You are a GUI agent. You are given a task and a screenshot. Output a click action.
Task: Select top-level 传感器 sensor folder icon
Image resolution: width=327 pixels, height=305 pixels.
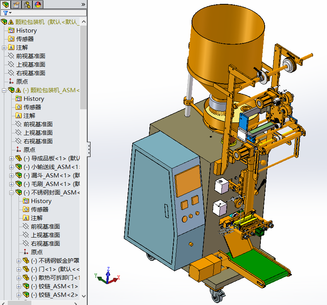click(x=11, y=39)
